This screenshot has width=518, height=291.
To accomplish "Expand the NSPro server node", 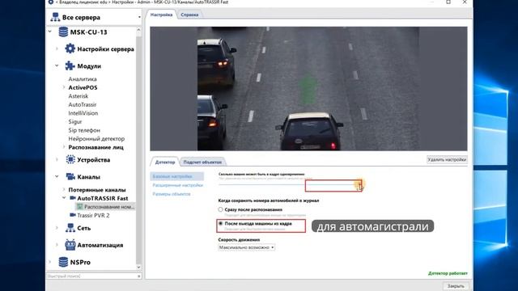I will [x=50, y=262].
